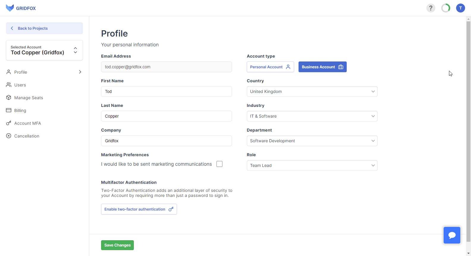Open Account MFA settings page

tap(27, 123)
